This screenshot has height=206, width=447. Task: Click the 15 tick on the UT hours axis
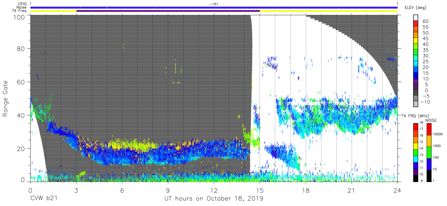pyautogui.click(x=260, y=190)
